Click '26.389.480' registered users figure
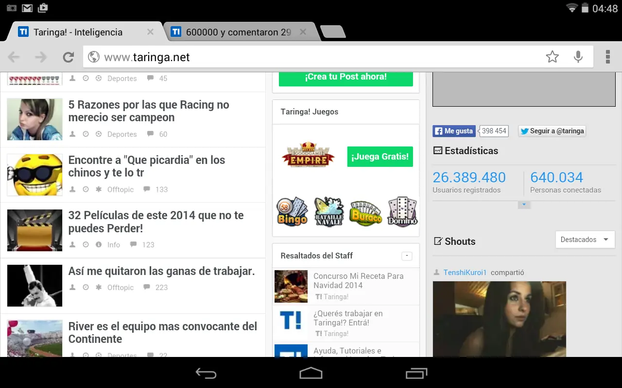The width and height of the screenshot is (622, 388). pos(469,178)
